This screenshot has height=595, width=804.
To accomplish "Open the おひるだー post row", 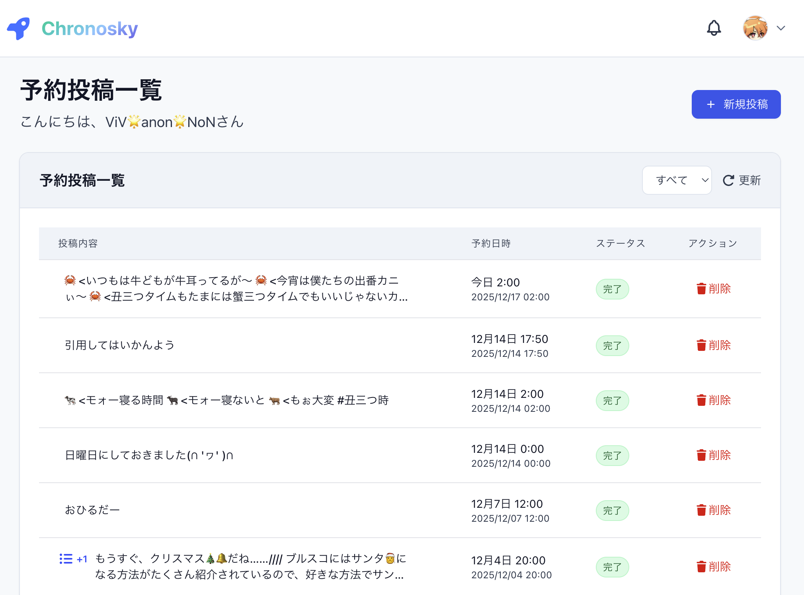I will point(92,510).
